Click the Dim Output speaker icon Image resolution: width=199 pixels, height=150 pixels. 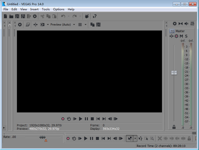click(x=187, y=24)
